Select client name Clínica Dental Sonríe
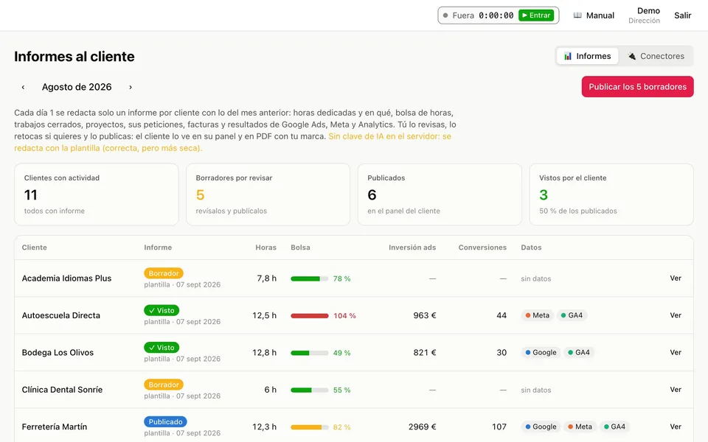Image resolution: width=708 pixels, height=442 pixels. tap(62, 390)
